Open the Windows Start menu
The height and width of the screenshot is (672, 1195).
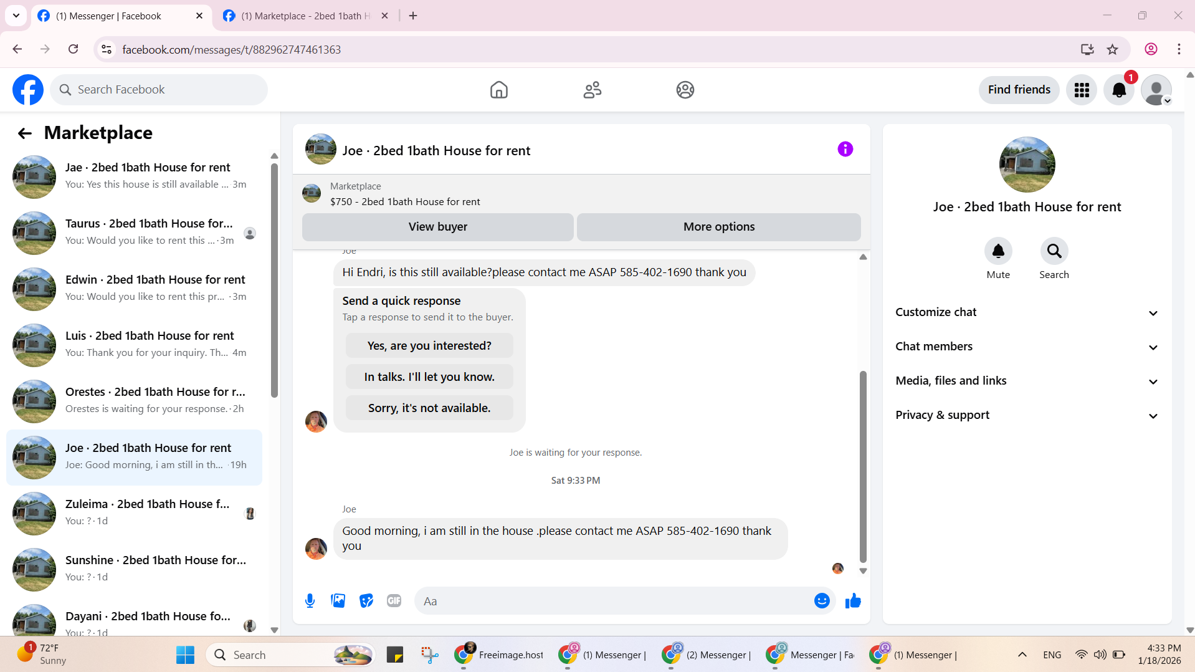[185, 655]
